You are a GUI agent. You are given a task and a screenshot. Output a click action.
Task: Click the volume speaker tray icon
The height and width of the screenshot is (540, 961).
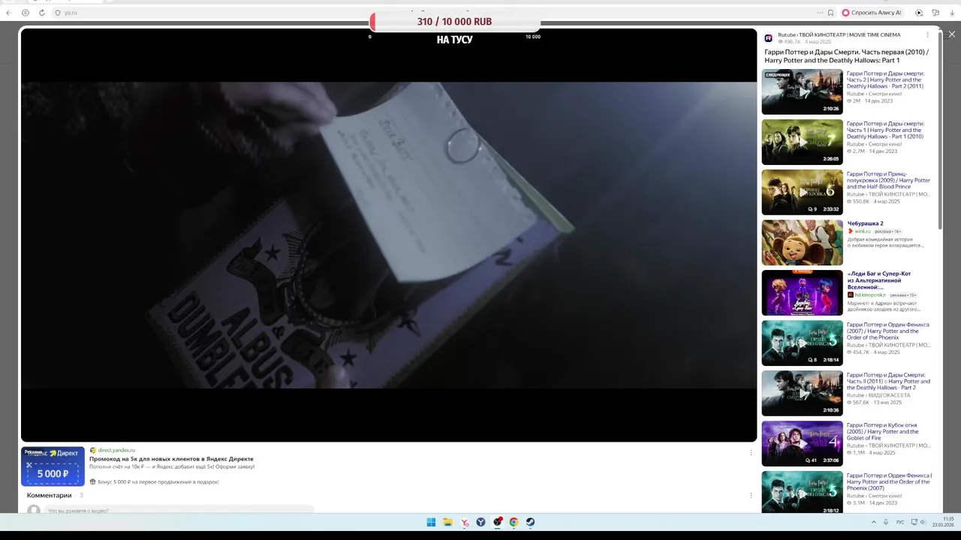923,522
